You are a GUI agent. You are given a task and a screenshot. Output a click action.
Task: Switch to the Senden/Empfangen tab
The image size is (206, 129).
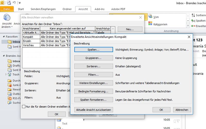(x=43, y=9)
